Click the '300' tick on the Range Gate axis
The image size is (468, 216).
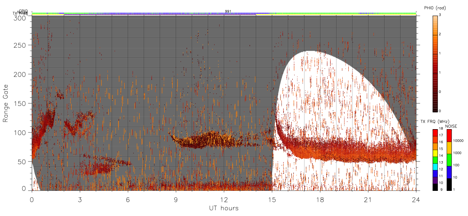click(x=20, y=18)
